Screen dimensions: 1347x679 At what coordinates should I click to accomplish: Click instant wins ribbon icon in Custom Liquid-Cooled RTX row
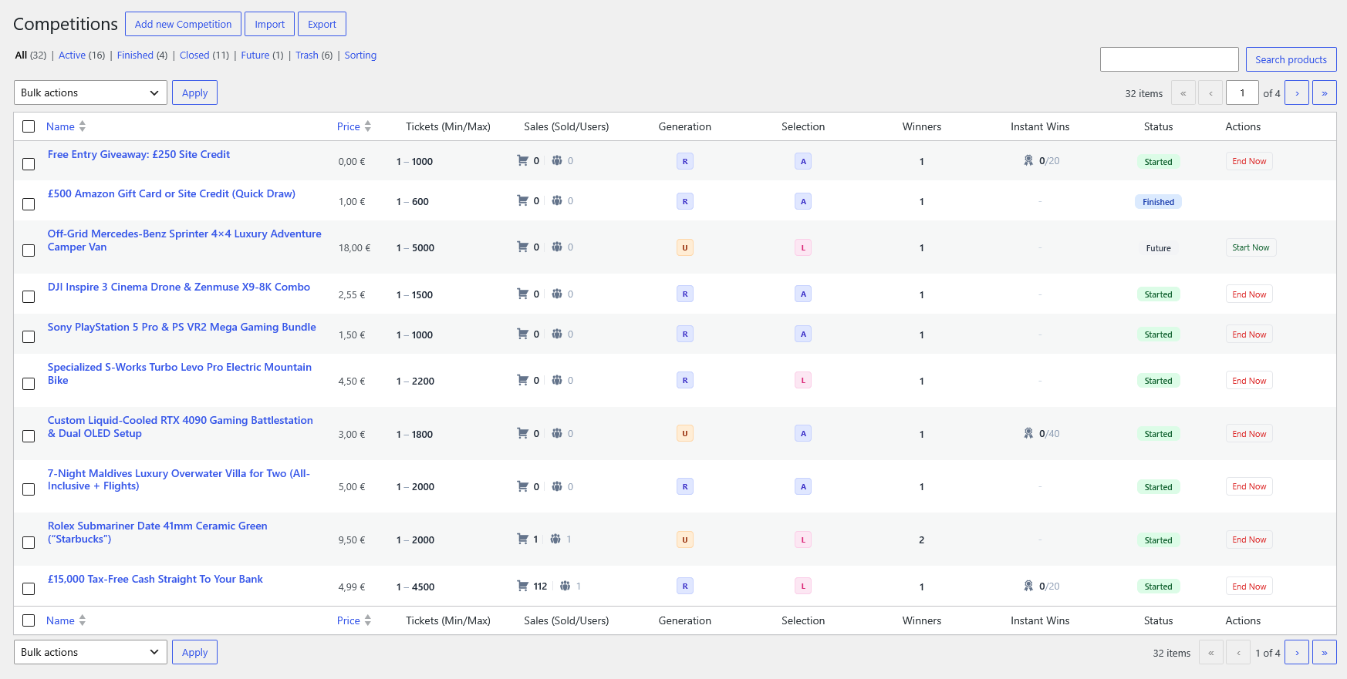point(1028,433)
